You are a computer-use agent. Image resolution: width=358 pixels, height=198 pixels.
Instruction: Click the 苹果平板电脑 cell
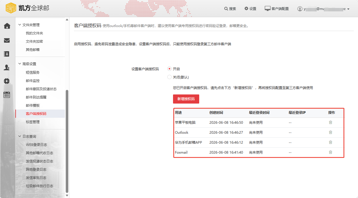pos(185,123)
